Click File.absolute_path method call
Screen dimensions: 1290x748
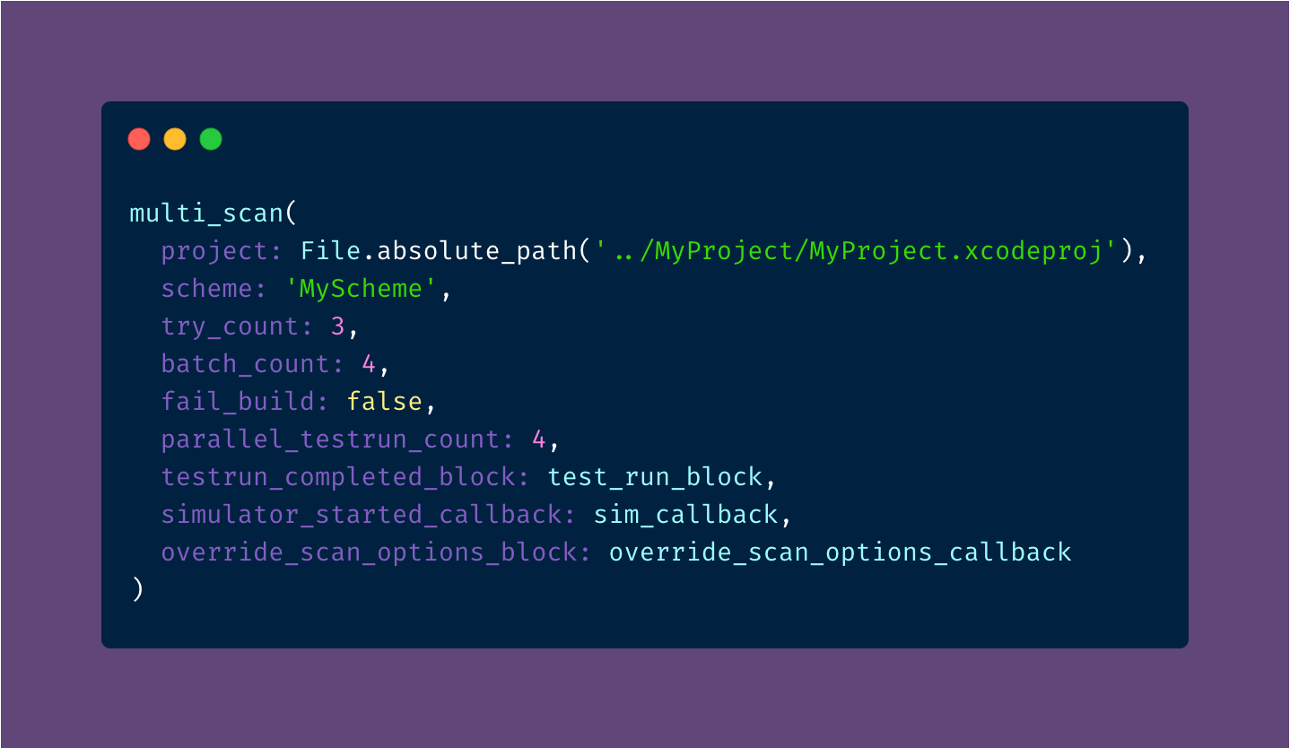(x=440, y=251)
